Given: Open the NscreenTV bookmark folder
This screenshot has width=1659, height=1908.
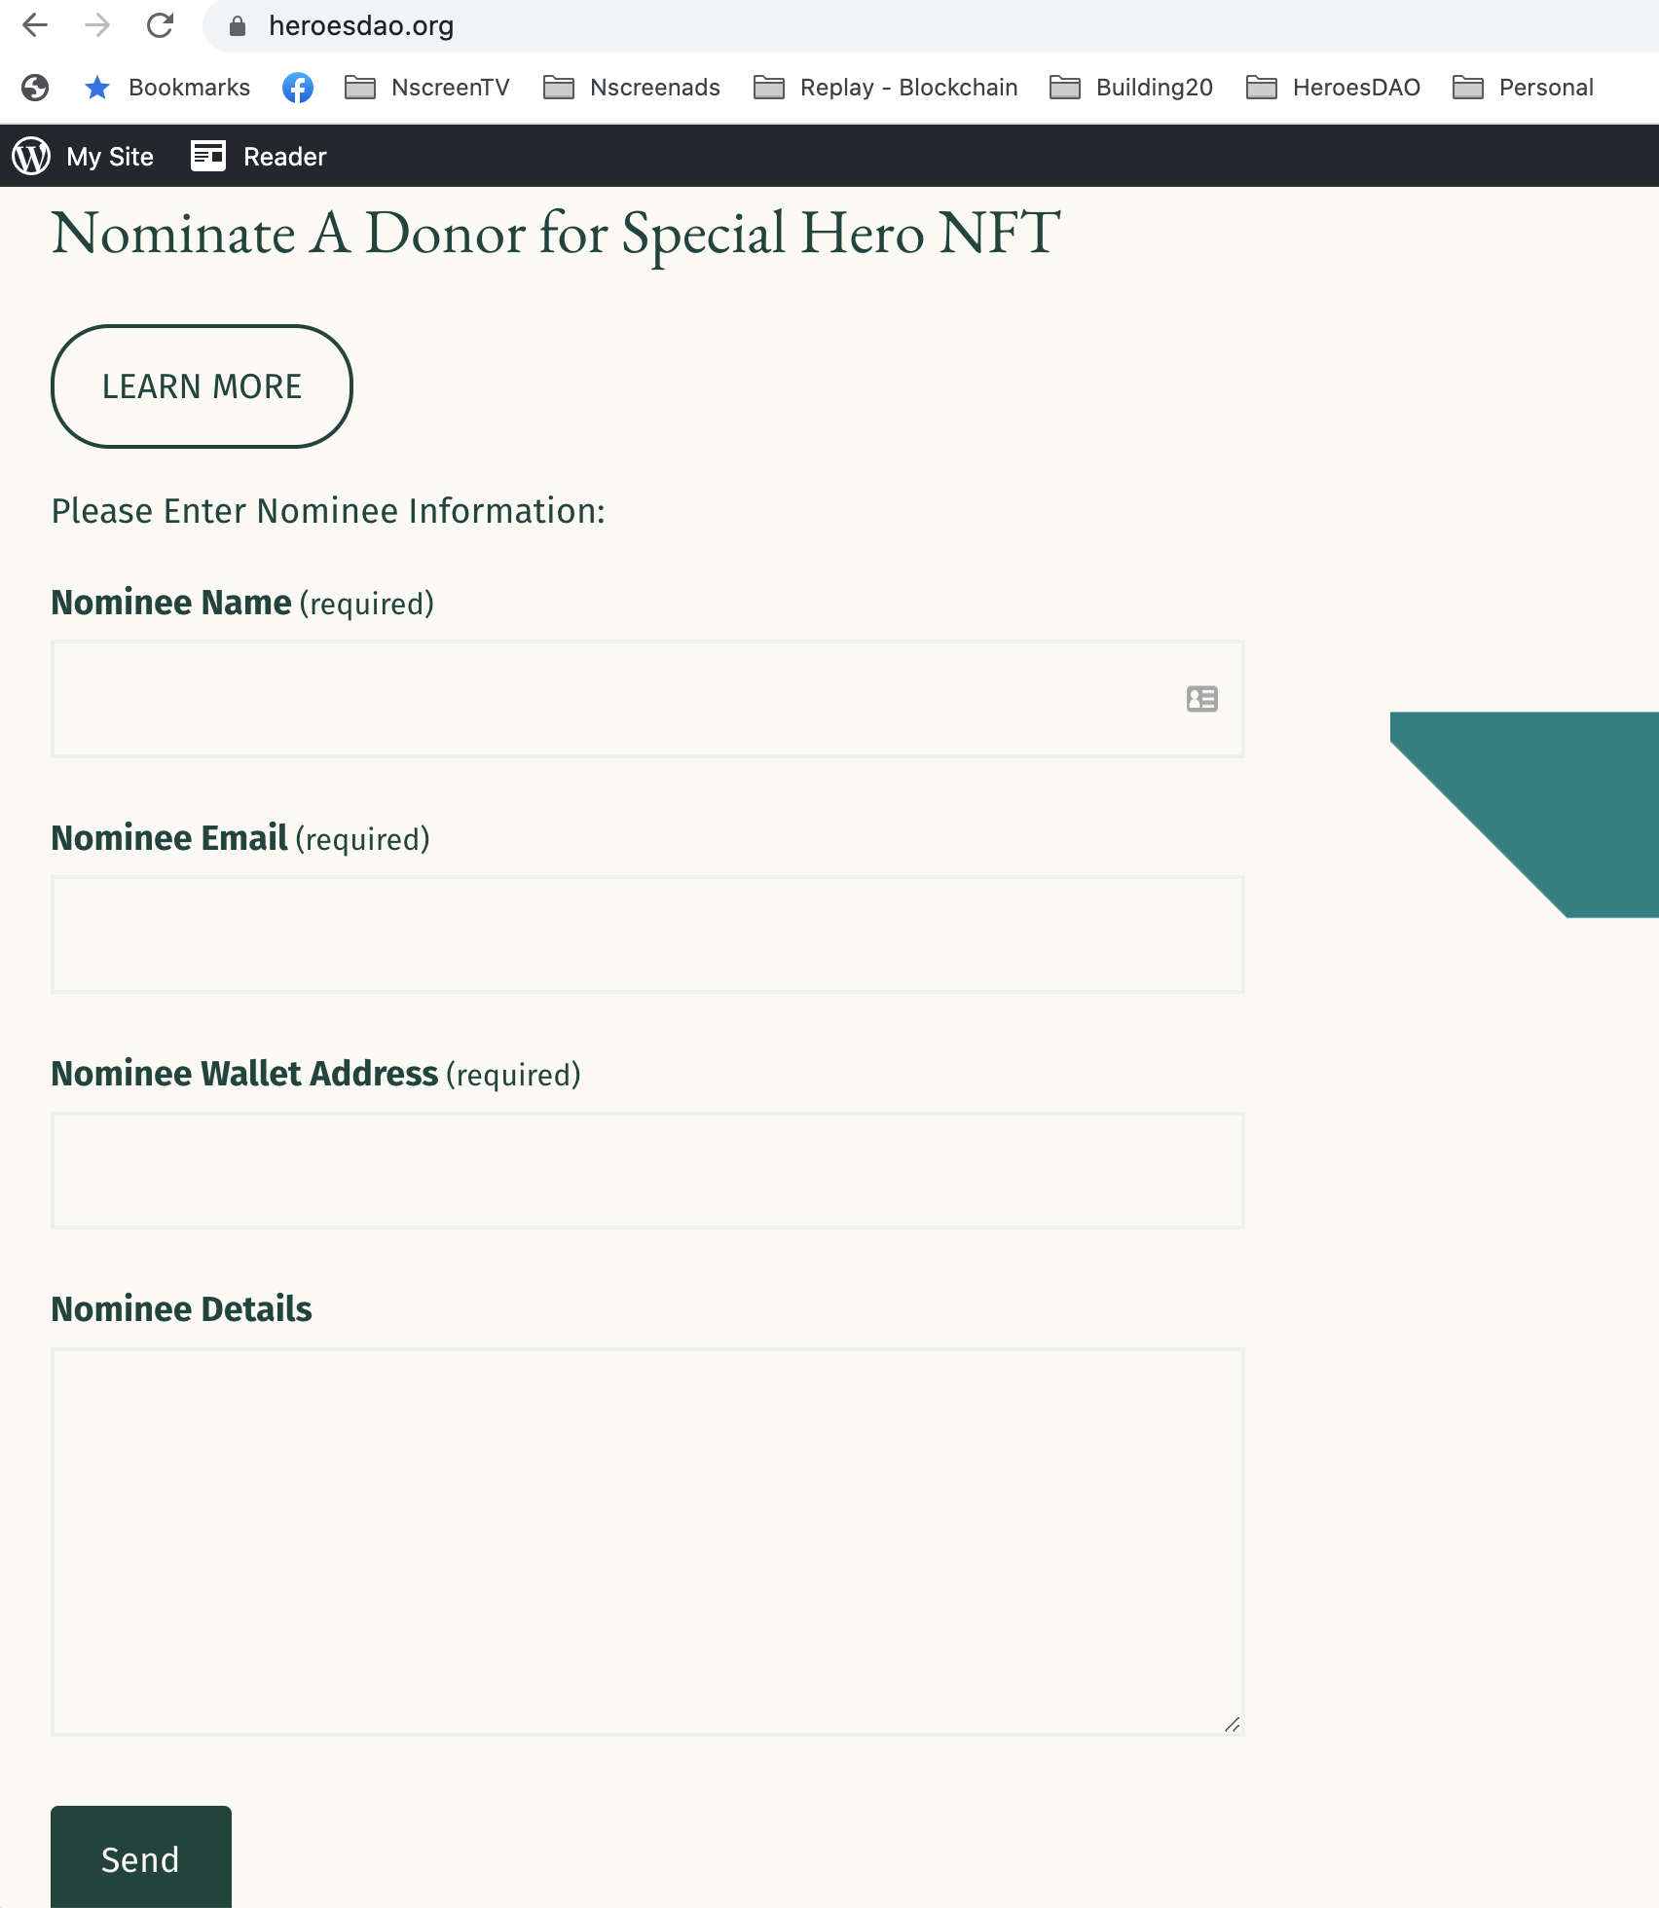Looking at the screenshot, I should [427, 88].
